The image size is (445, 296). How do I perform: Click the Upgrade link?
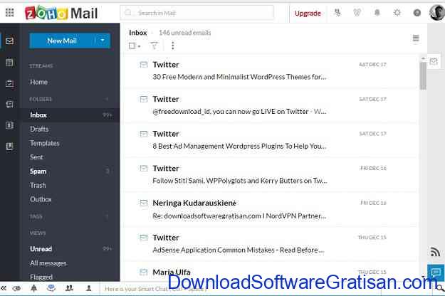(x=308, y=14)
